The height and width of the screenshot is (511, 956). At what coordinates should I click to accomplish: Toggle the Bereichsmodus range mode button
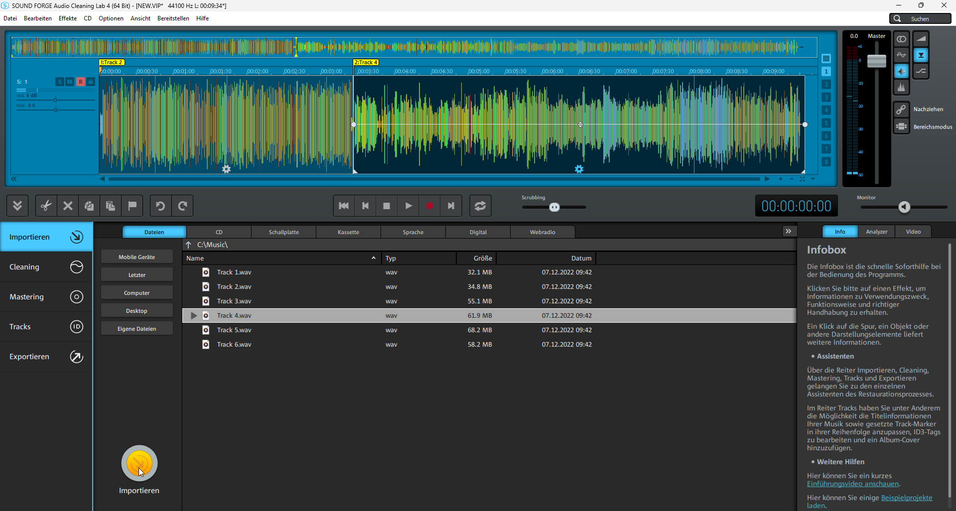pos(901,127)
